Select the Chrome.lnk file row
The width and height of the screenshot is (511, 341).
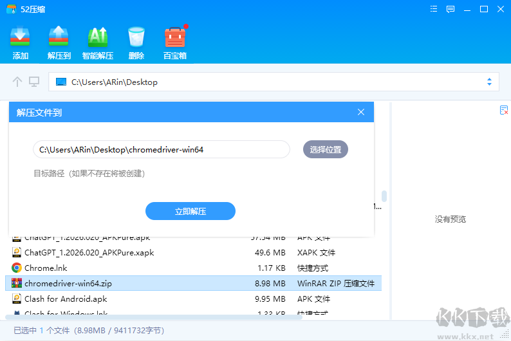pos(193,268)
